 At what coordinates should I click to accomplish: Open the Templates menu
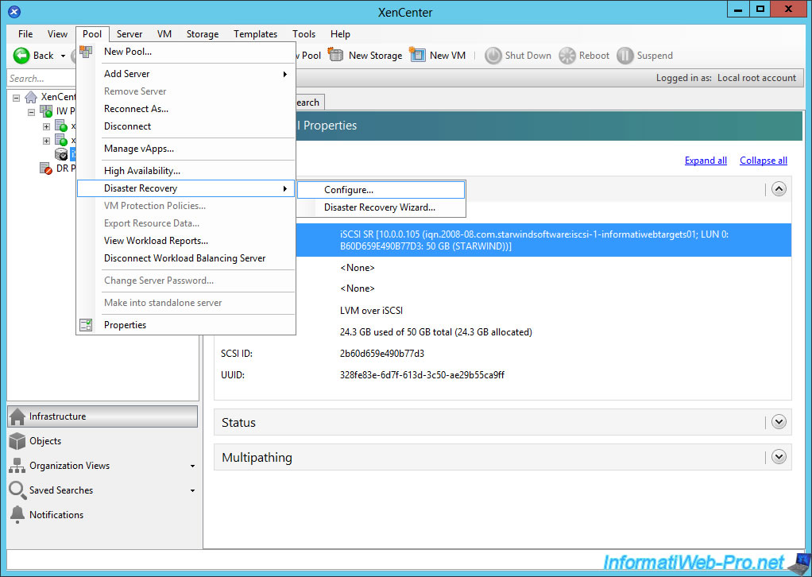pyautogui.click(x=255, y=33)
